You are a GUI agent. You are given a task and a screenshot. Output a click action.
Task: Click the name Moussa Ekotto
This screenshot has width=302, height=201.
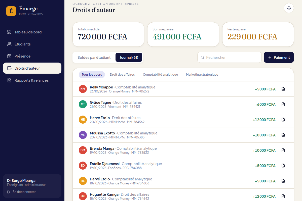tap(102, 133)
